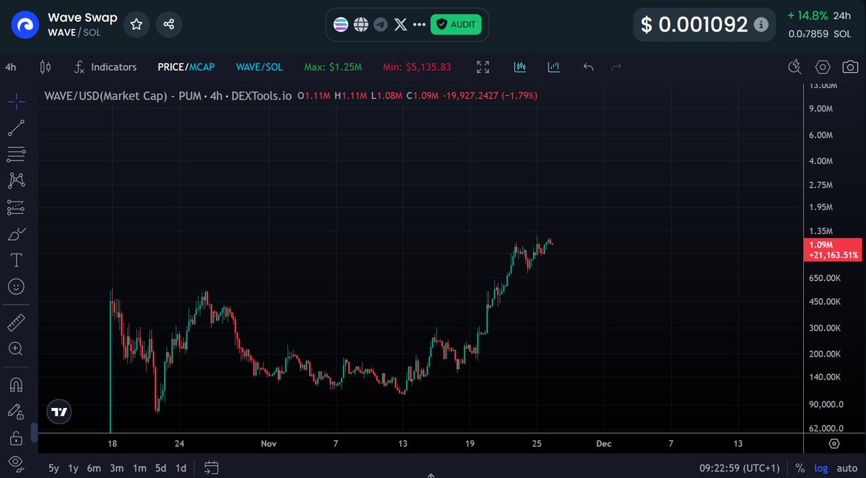The width and height of the screenshot is (866, 478).
Task: Select the brush drawing tool
Action: 16,233
